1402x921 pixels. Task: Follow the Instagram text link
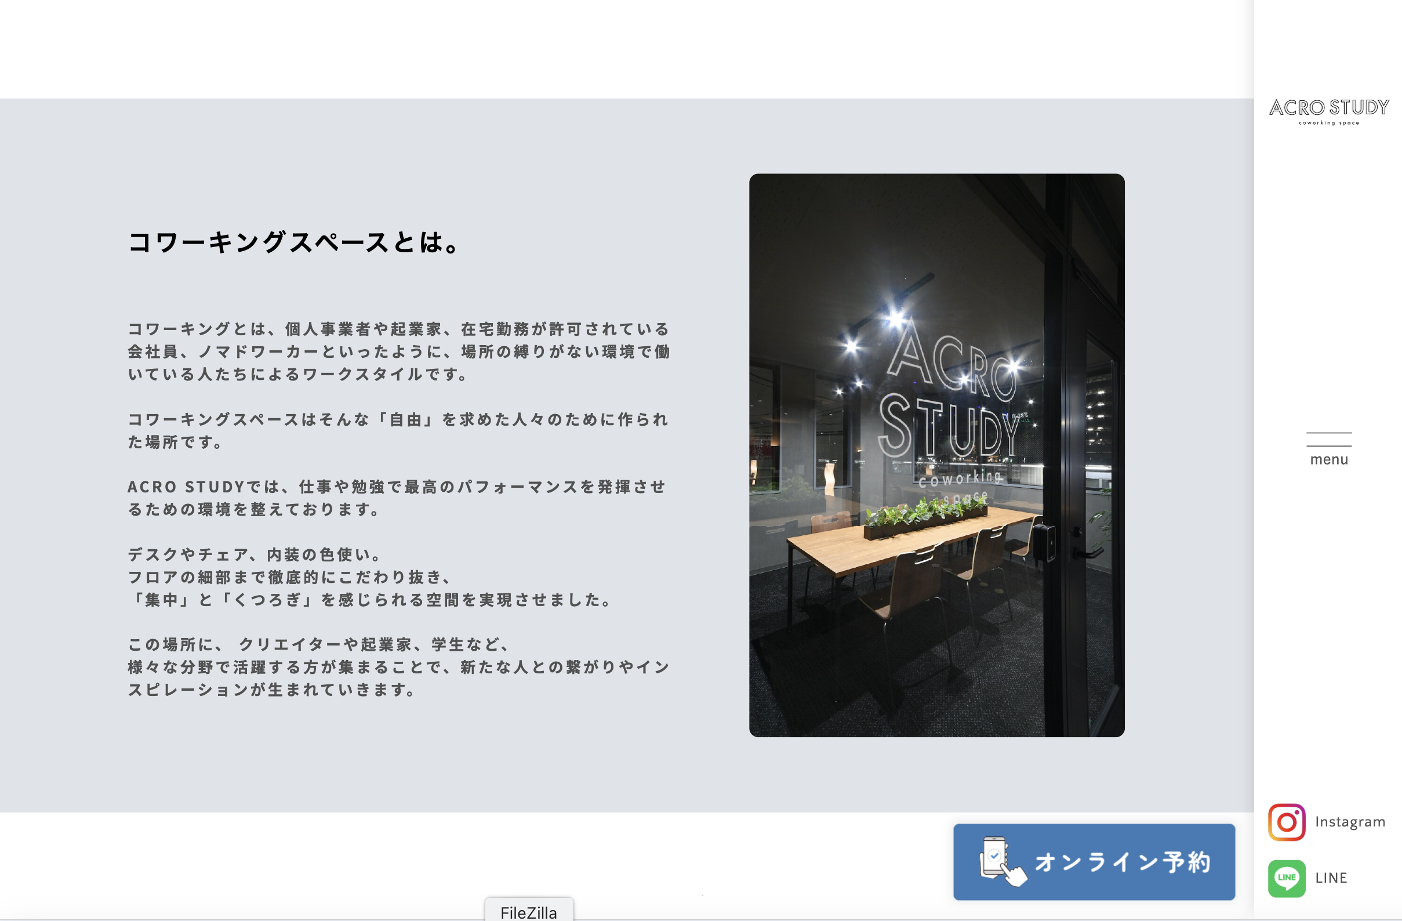point(1350,822)
